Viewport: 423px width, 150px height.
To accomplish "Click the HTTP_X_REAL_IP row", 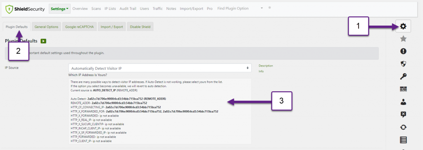I will [x=91, y=120].
